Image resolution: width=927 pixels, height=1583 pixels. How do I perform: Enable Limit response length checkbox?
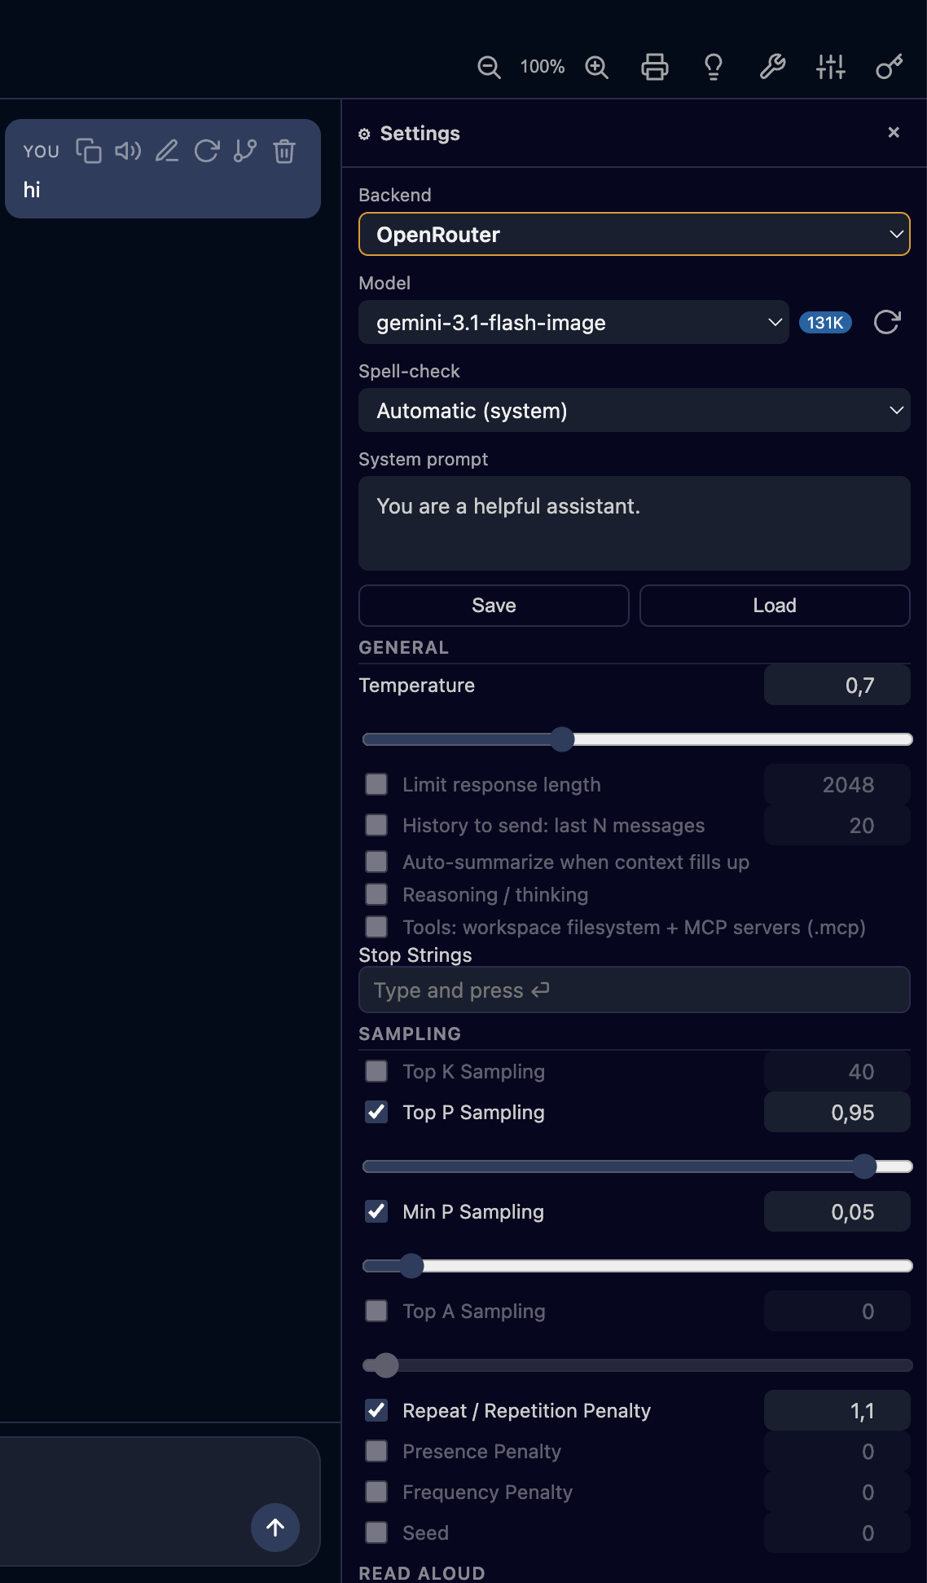click(x=376, y=784)
